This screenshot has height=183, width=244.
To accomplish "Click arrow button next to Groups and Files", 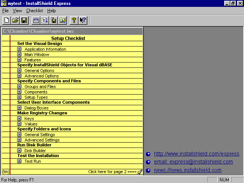I will (19, 87).
